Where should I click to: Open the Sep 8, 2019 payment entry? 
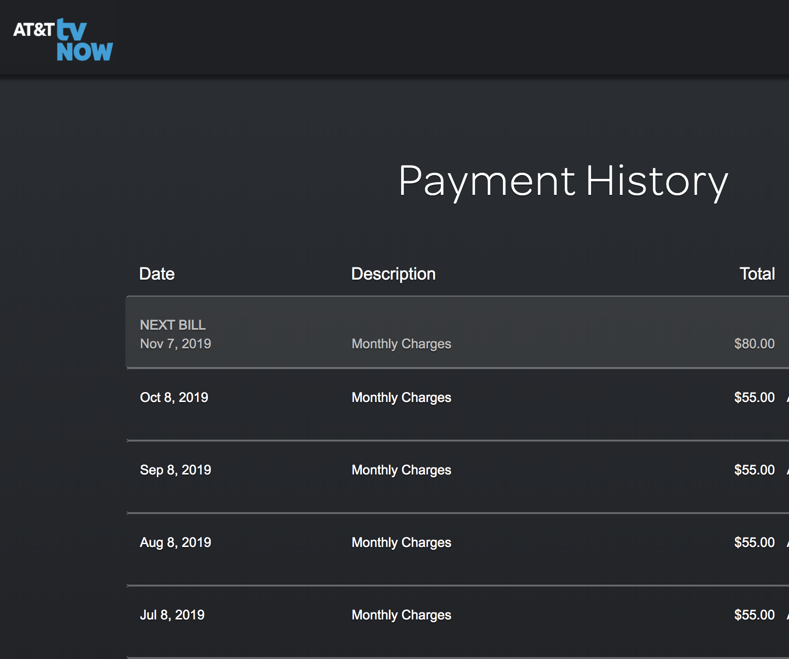(x=175, y=470)
